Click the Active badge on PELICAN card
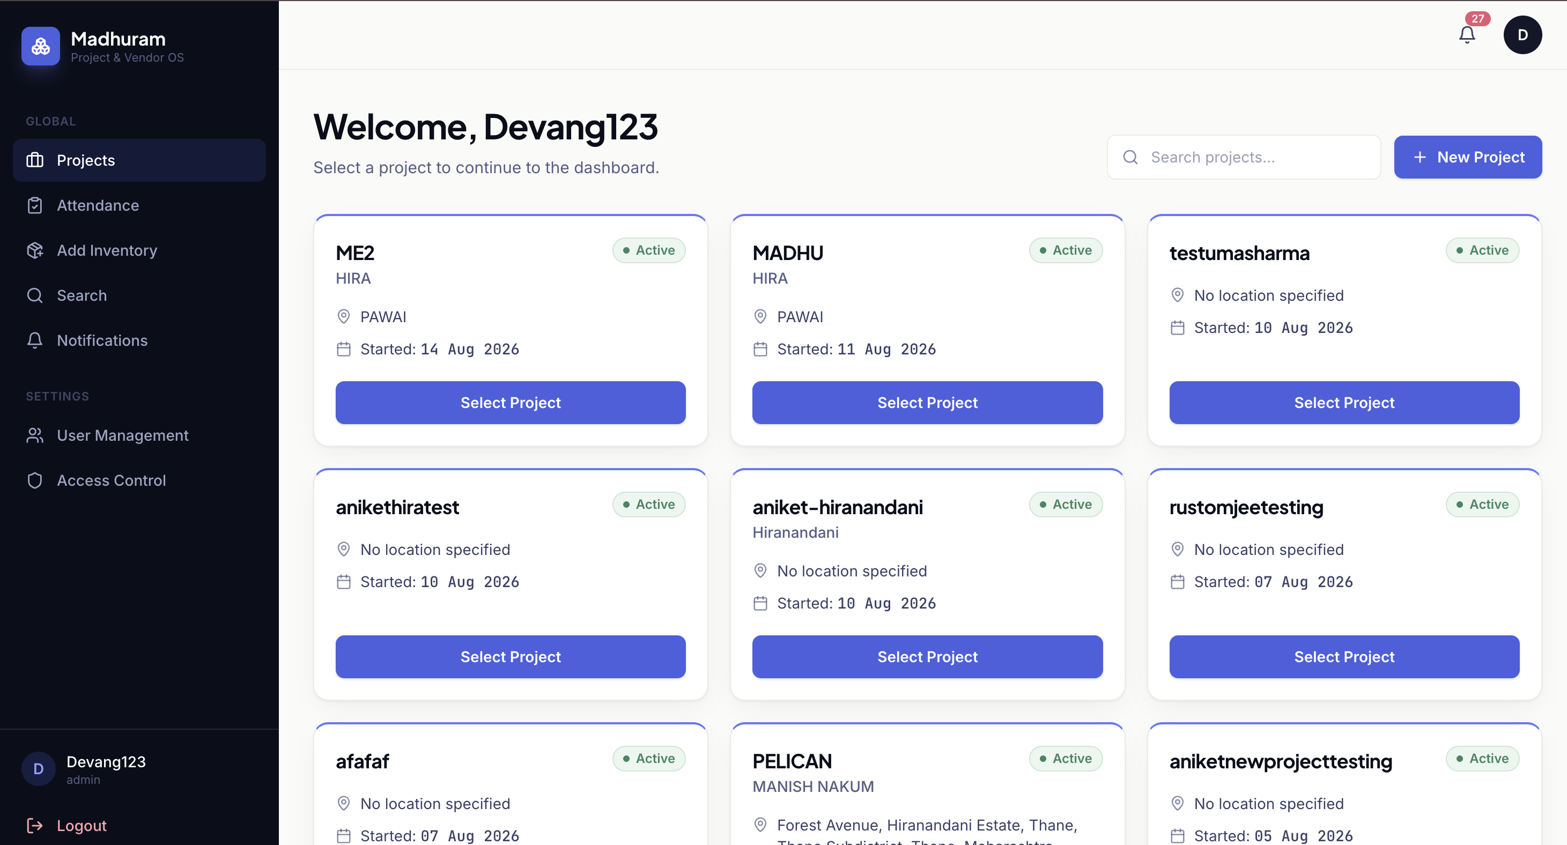 (x=1066, y=759)
